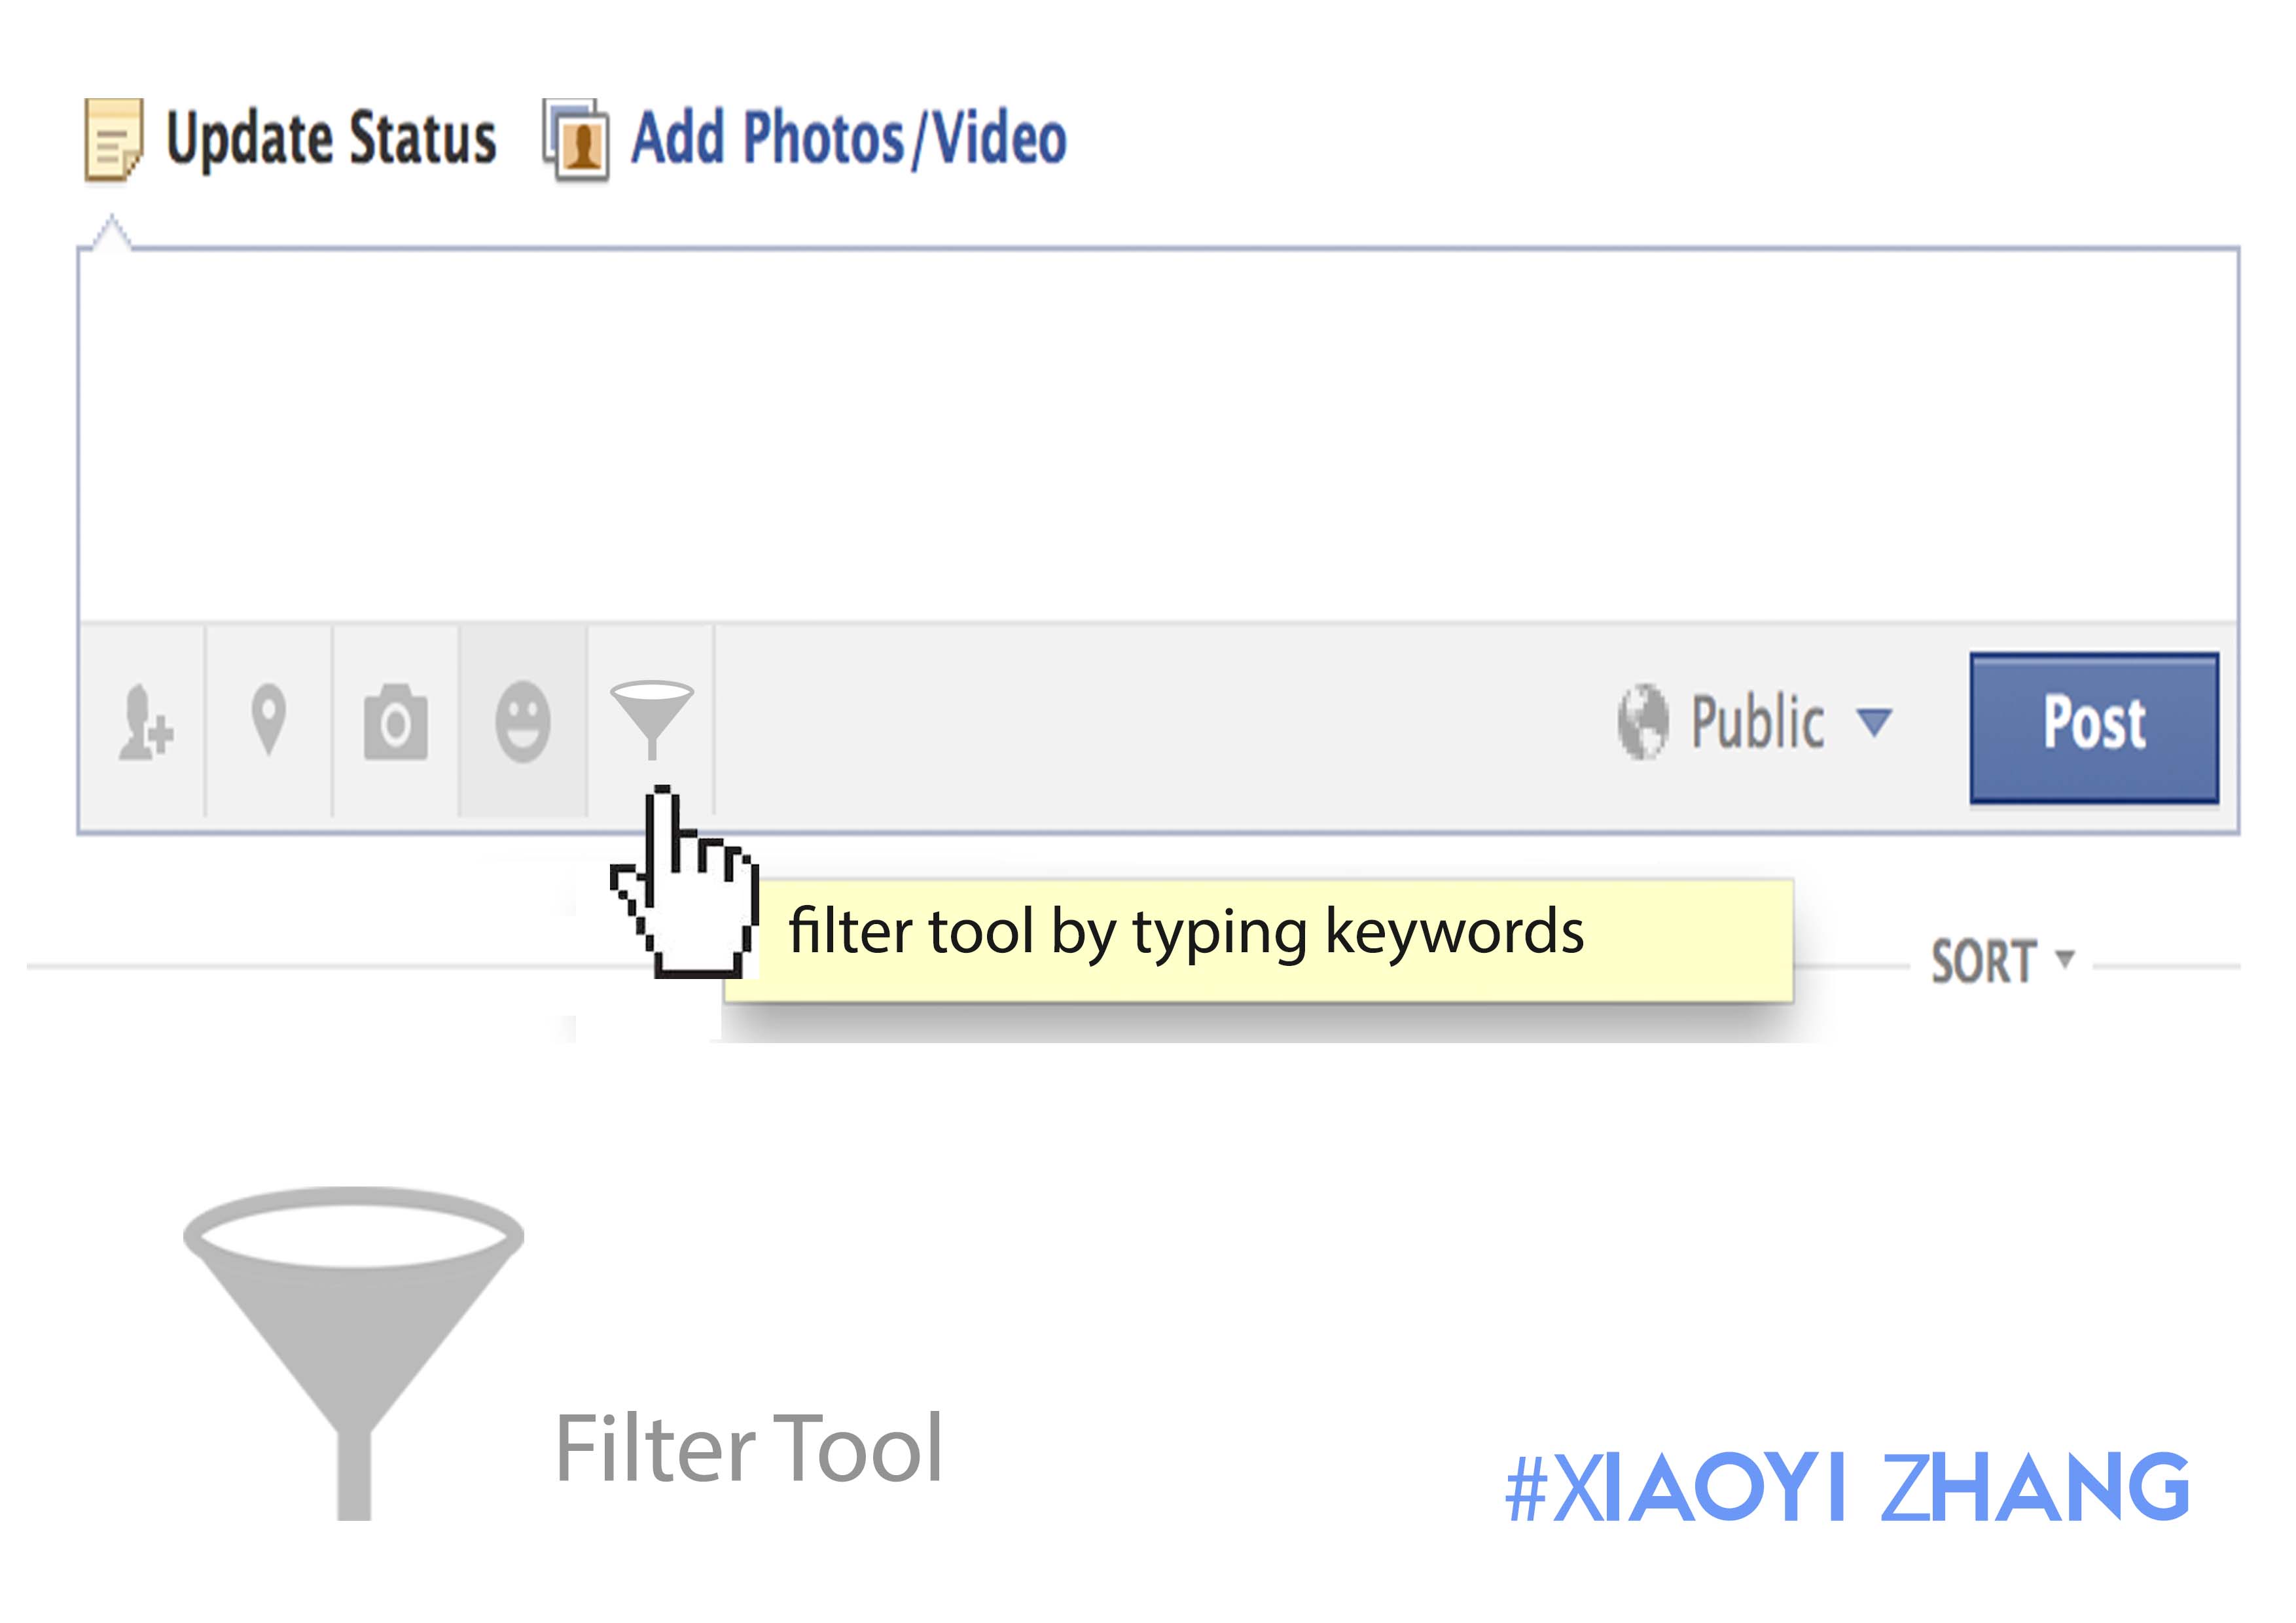The width and height of the screenshot is (2296, 1623).
Task: Click the #XIAOYI ZHANG hashtag text
Action: point(1847,1487)
